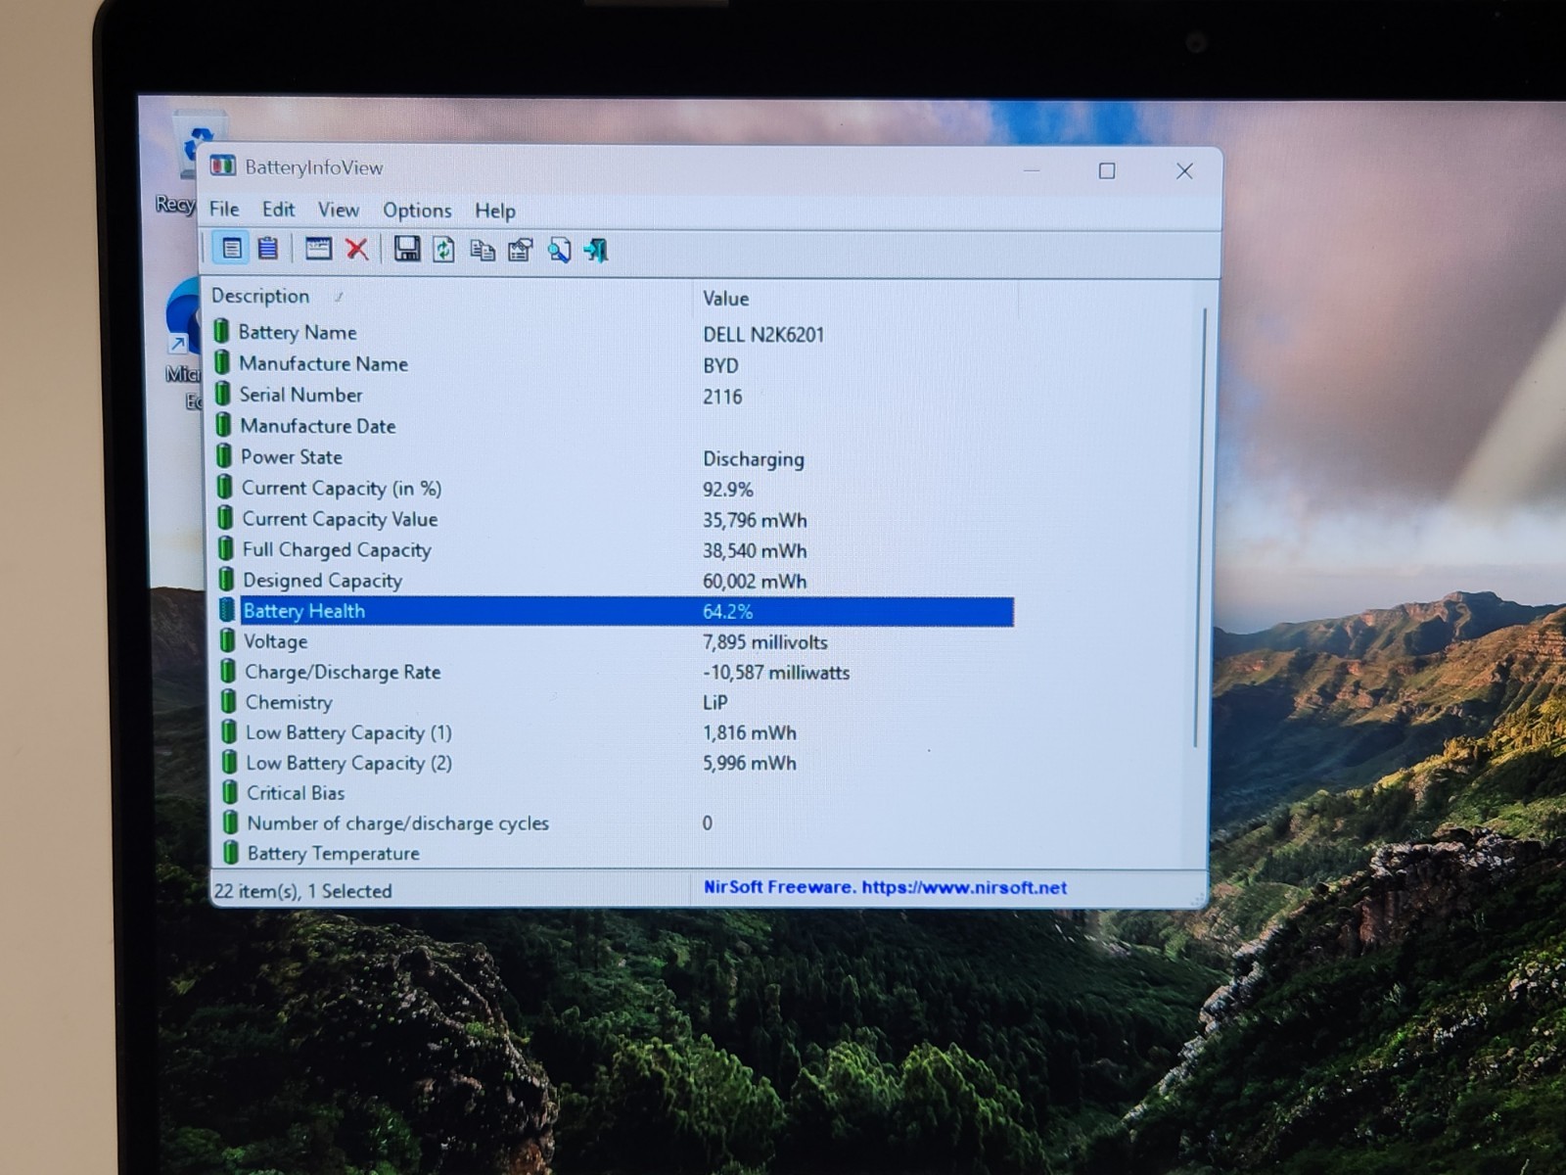Click battery icon beside Serial Number row

[x=223, y=394]
